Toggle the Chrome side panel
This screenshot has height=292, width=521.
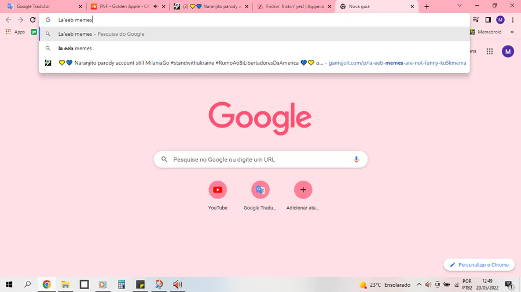pyautogui.click(x=488, y=20)
